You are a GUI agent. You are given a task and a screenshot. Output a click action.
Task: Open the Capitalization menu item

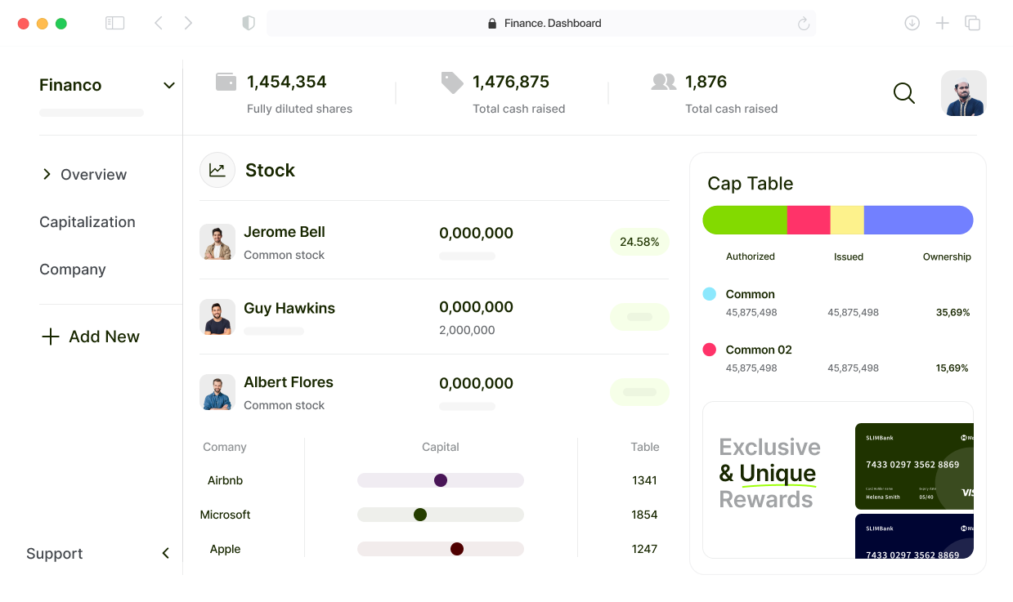tap(87, 222)
